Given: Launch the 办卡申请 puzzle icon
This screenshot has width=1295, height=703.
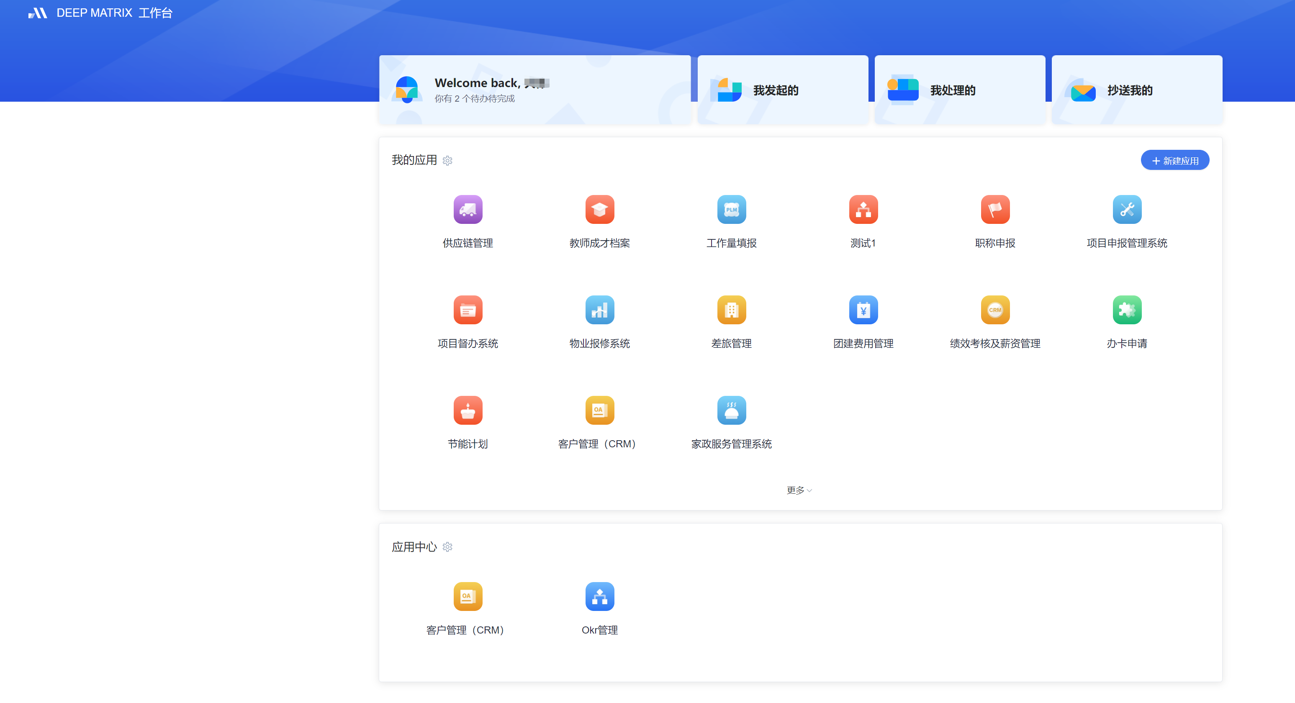Looking at the screenshot, I should (x=1127, y=310).
